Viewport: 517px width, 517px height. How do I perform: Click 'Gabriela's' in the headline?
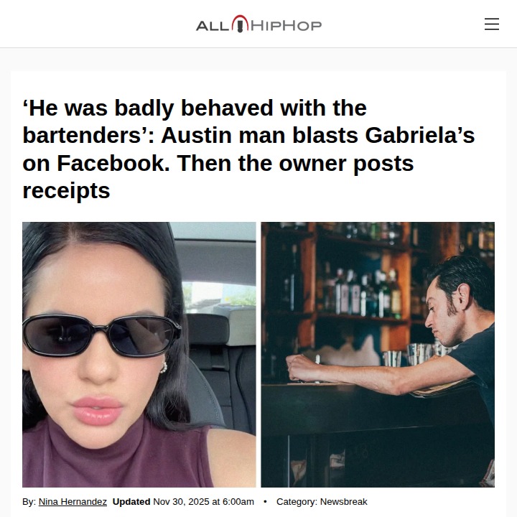pos(420,135)
